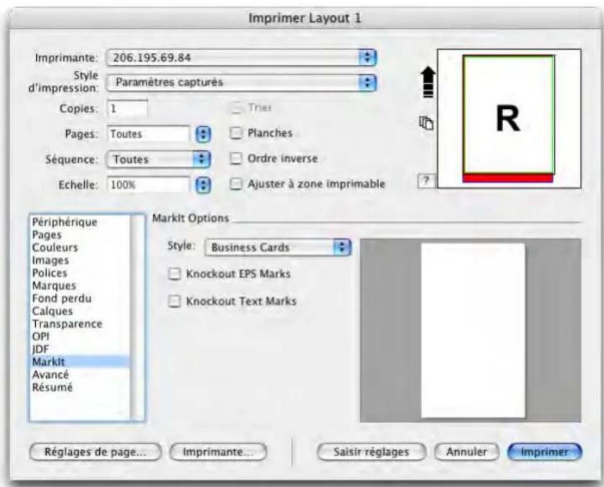Select Transparence in the options list
Image resolution: width=604 pixels, height=487 pixels.
[x=80, y=324]
